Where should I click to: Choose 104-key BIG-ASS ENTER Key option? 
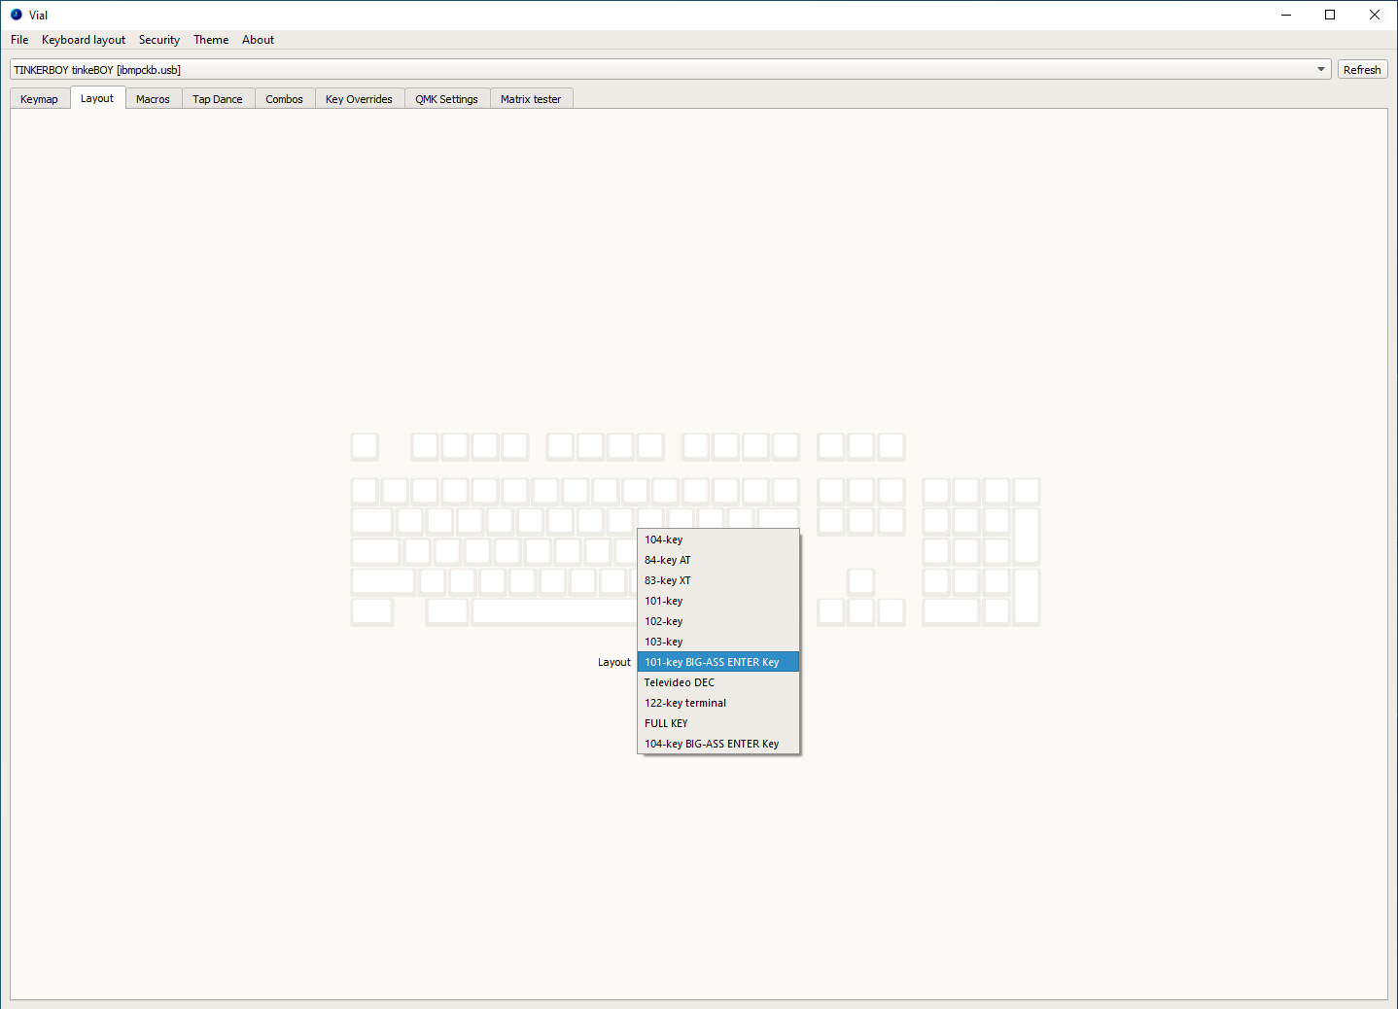[718, 744]
